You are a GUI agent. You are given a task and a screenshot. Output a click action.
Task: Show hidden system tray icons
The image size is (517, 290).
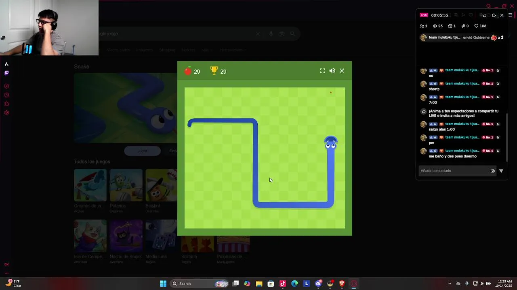pyautogui.click(x=450, y=284)
